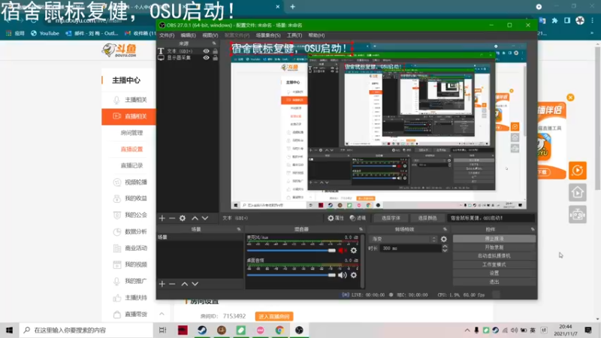Toggle lock on the 文本 (GDI+) source
The height and width of the screenshot is (338, 601).
click(215, 51)
